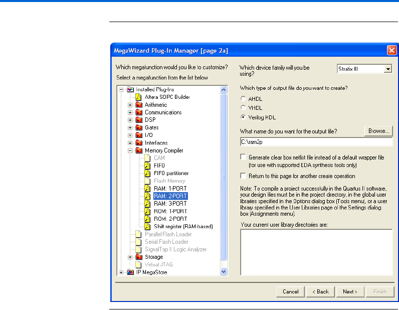399x310 pixels.
Task: Click the RAM: 2-PORT icon
Action: (x=147, y=196)
